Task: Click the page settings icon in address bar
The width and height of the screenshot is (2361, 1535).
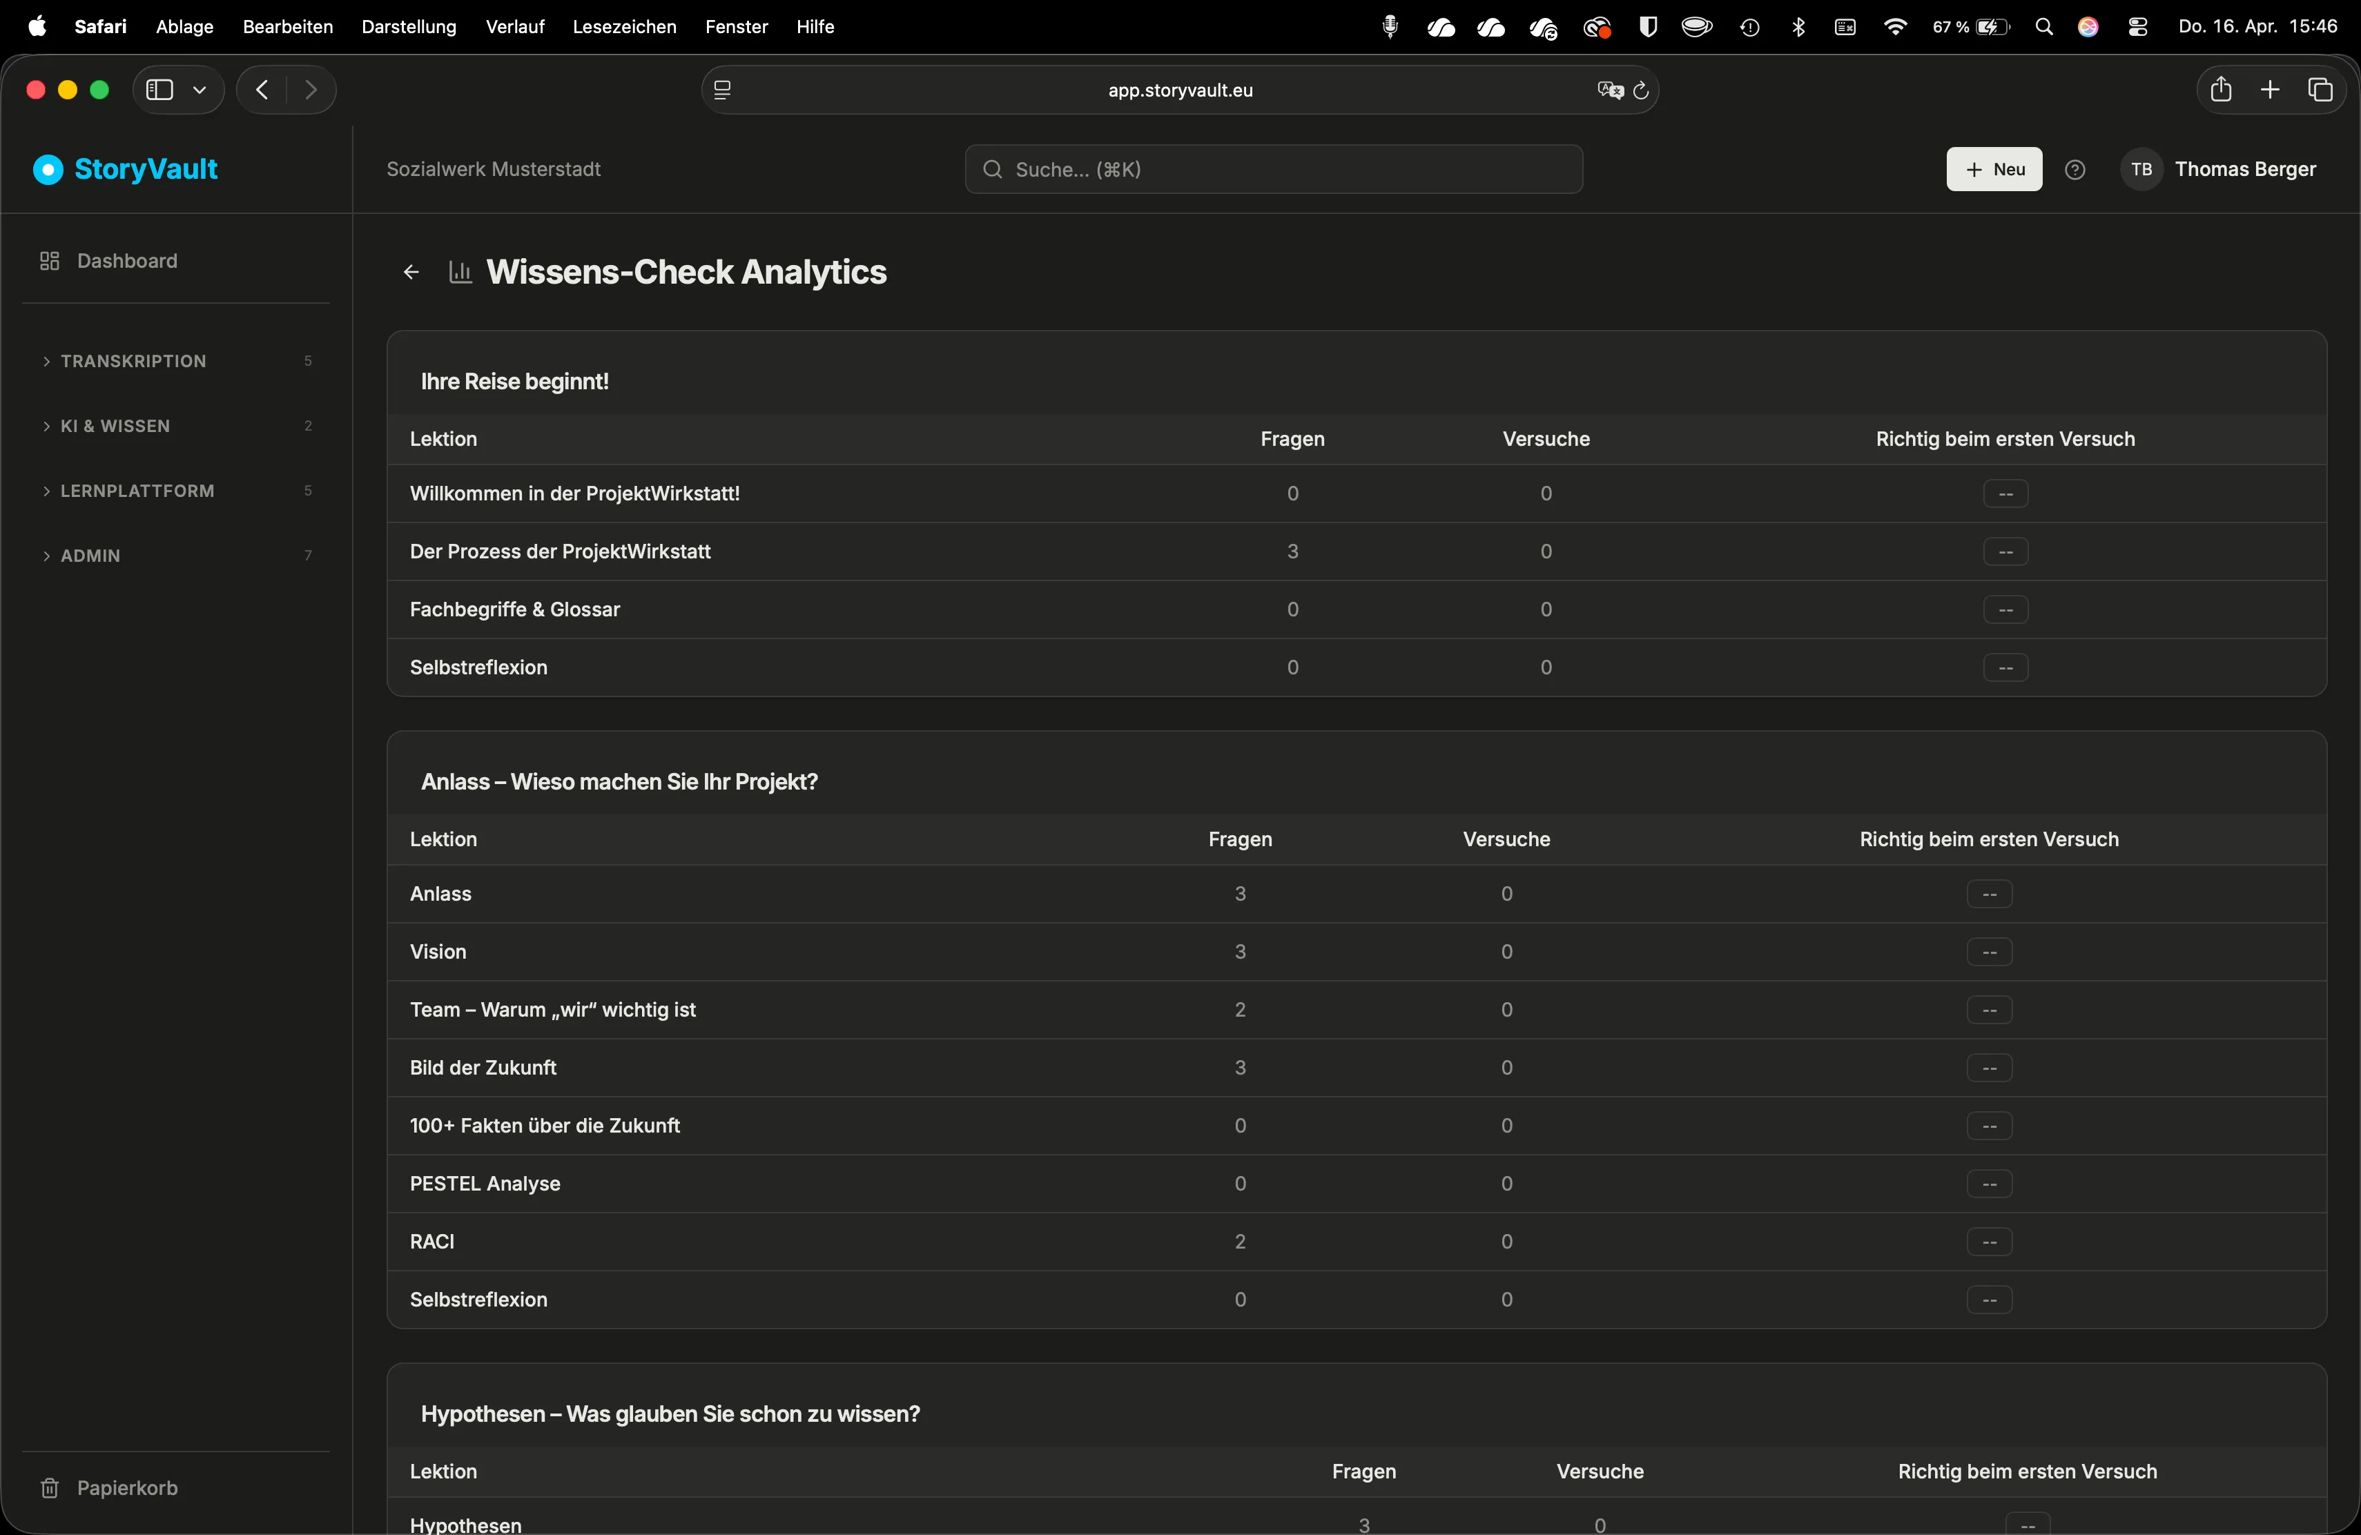Action: [722, 90]
